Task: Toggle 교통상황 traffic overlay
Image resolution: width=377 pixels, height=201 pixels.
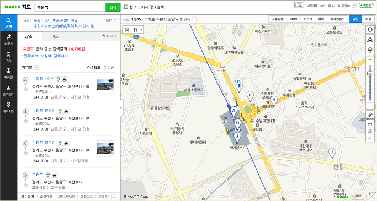Action: tap(278, 19)
